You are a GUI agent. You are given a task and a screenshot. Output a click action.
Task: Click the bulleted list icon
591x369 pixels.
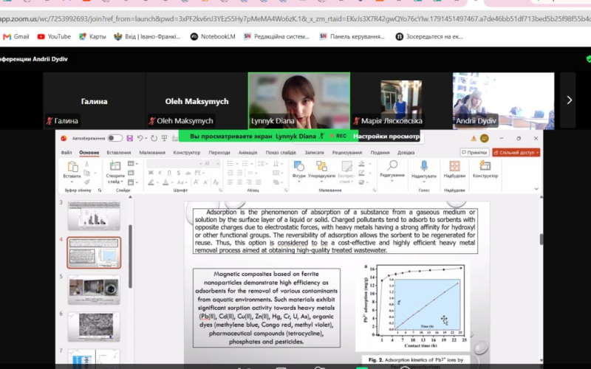tap(230, 164)
